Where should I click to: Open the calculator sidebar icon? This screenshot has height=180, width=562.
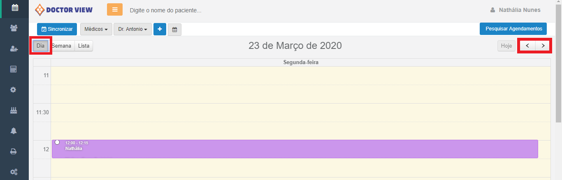coord(14,69)
